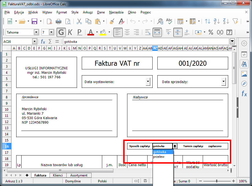Open the Function Wizard beside formula bar

pos(43,42)
